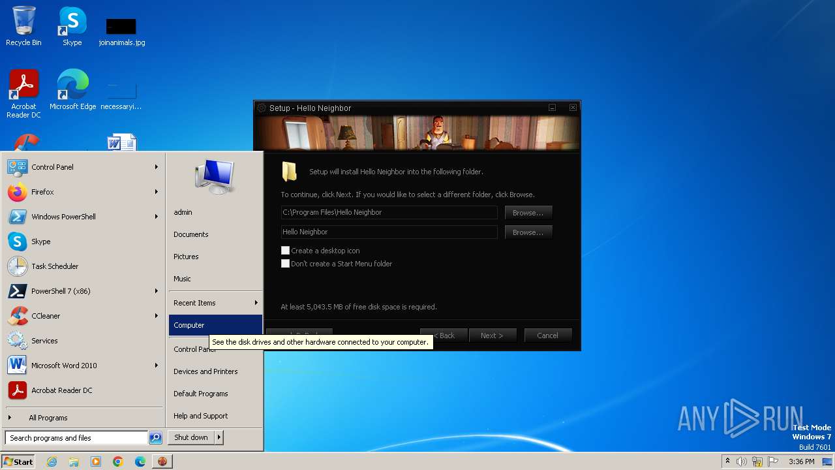Open the admin user folder
The image size is (835, 470).
click(x=215, y=212)
